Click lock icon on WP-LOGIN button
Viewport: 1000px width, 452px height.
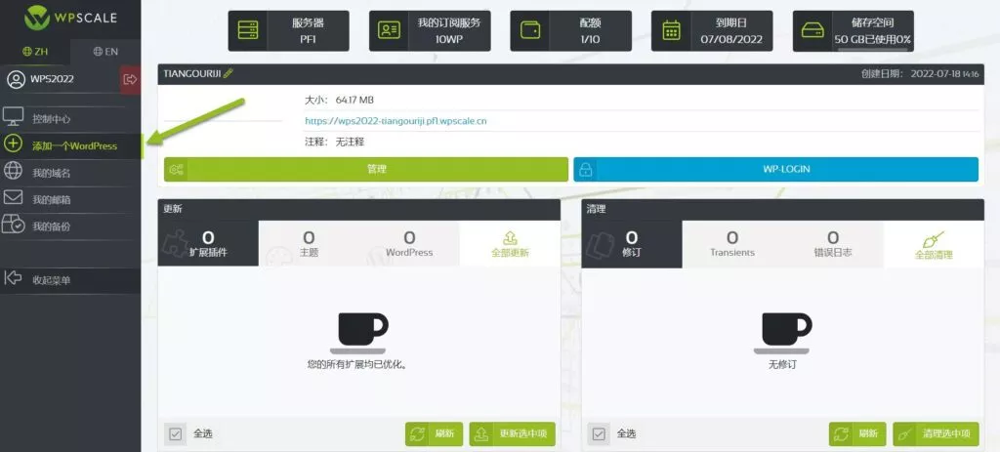pyautogui.click(x=586, y=170)
